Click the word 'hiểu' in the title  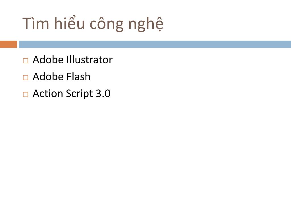69,23
